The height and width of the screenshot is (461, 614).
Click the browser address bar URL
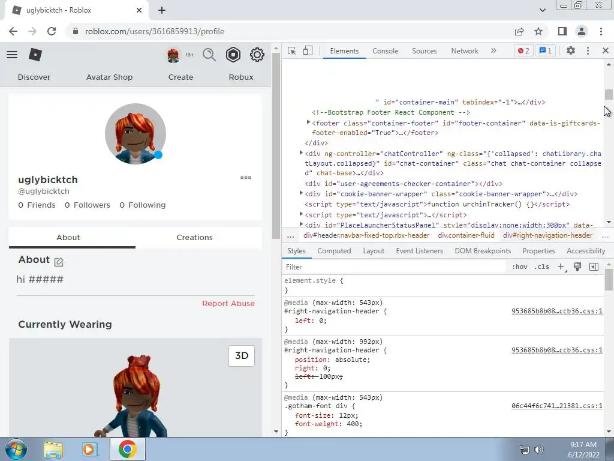coord(155,31)
